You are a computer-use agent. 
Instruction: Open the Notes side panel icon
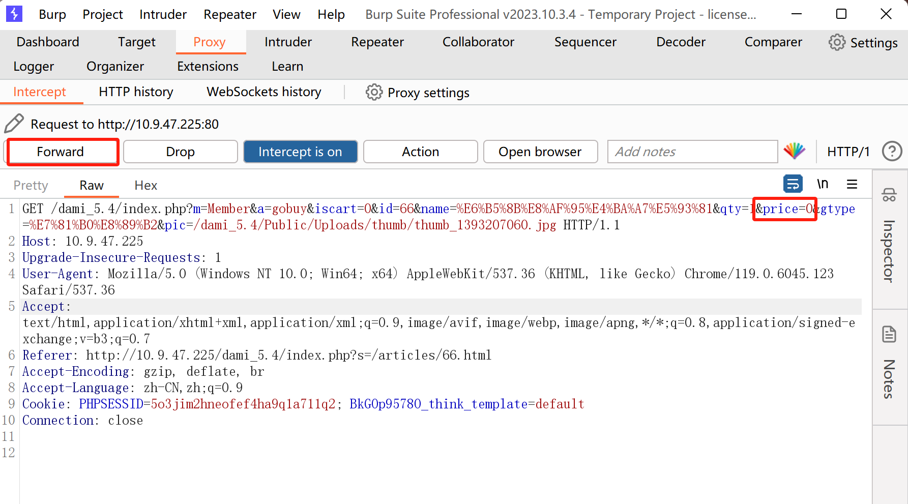coord(889,334)
